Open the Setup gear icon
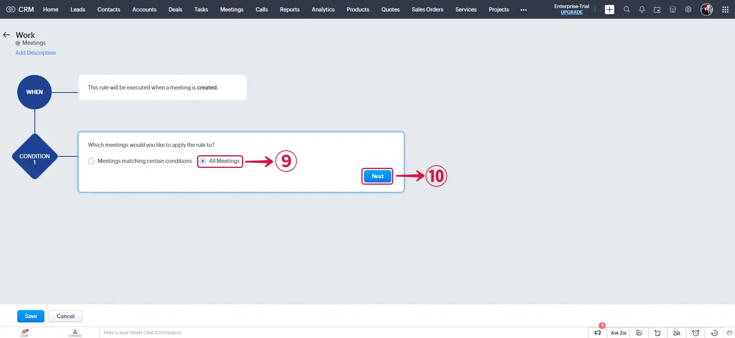 688,10
